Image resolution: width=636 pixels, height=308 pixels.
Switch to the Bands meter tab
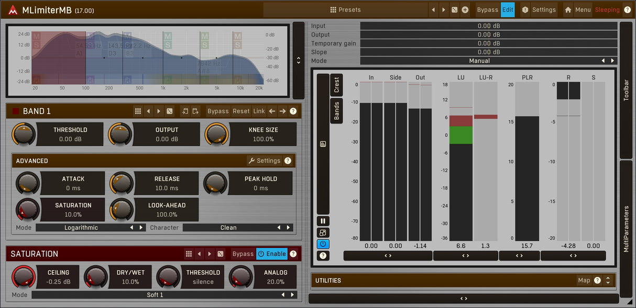click(336, 111)
